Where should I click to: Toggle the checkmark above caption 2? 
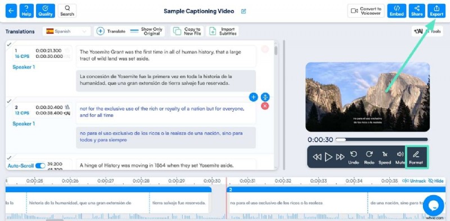9,101
